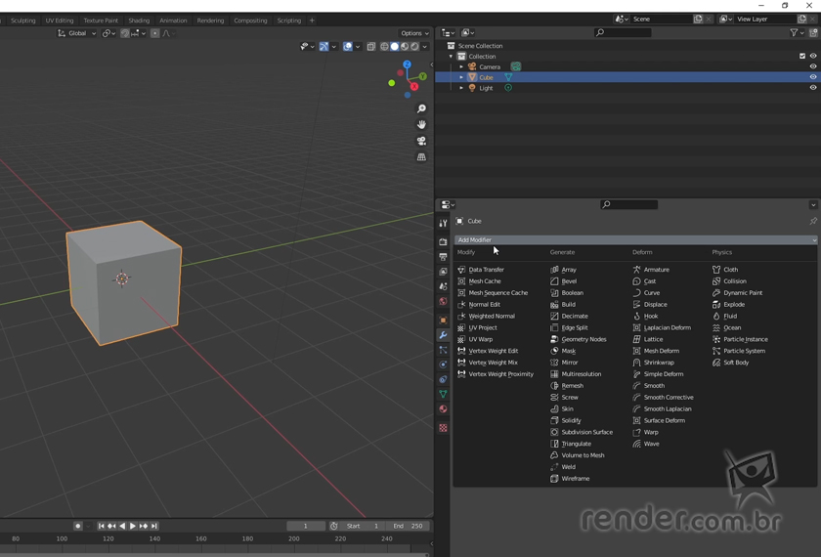
Task: Open the viewport Options dropdown
Action: tap(414, 33)
